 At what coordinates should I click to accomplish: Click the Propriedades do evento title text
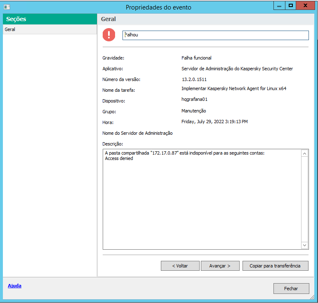(158, 7)
